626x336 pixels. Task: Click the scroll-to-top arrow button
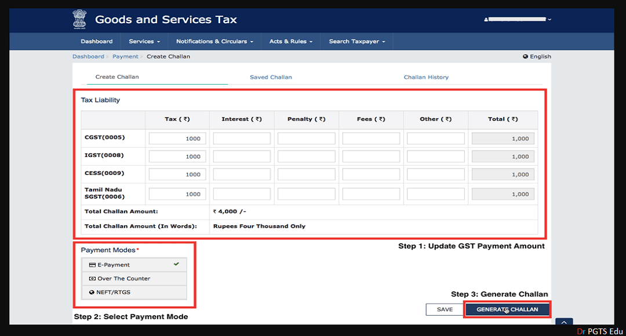(564, 322)
